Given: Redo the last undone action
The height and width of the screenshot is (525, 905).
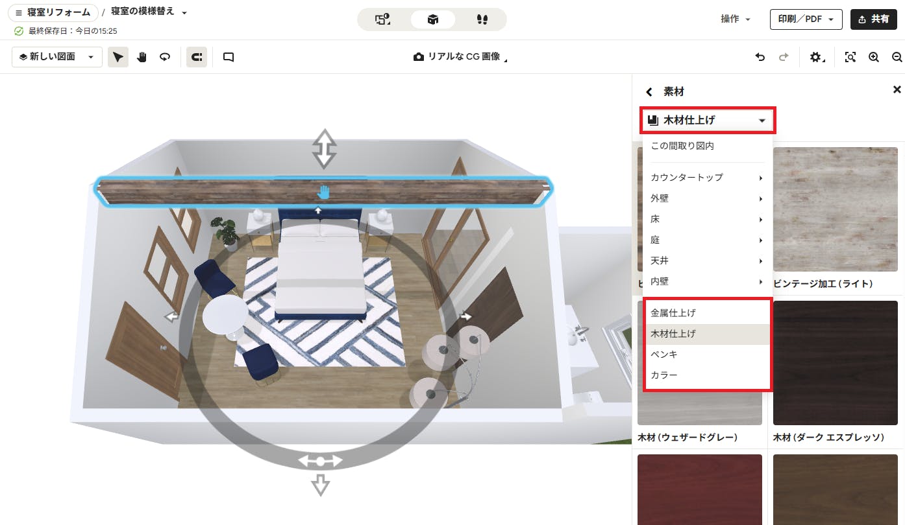Looking at the screenshot, I should coord(784,57).
